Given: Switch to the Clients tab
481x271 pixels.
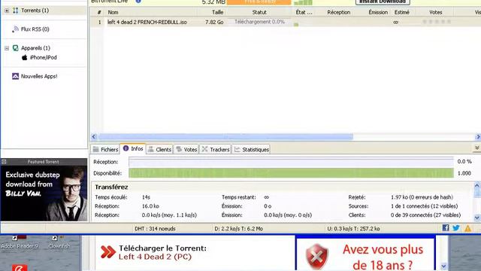Looking at the screenshot, I should (x=159, y=149).
